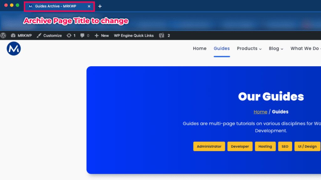Click the Our Guides heading
This screenshot has height=180, width=321.
point(271,96)
